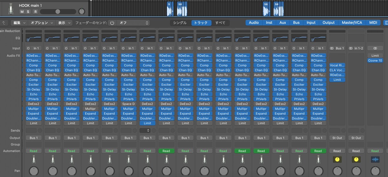Open the Ozone 10 plugin slot

pyautogui.click(x=375, y=60)
